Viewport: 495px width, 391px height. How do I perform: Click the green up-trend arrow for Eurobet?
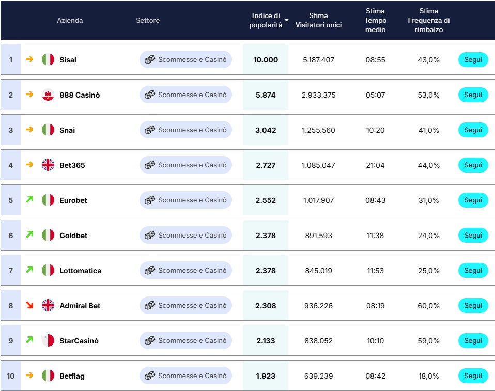[x=29, y=199]
